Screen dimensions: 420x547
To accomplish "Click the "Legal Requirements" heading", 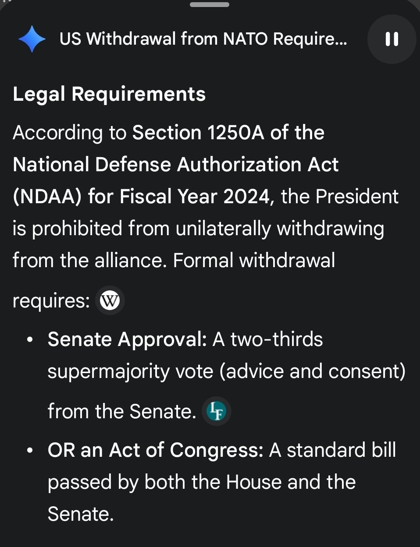I will (x=109, y=94).
